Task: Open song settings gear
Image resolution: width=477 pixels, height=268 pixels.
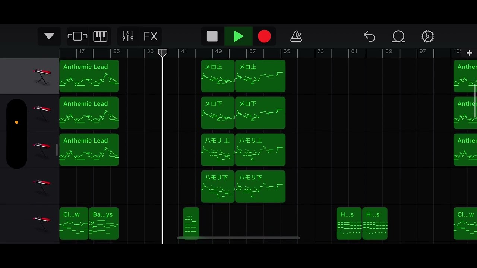Action: pos(427,36)
